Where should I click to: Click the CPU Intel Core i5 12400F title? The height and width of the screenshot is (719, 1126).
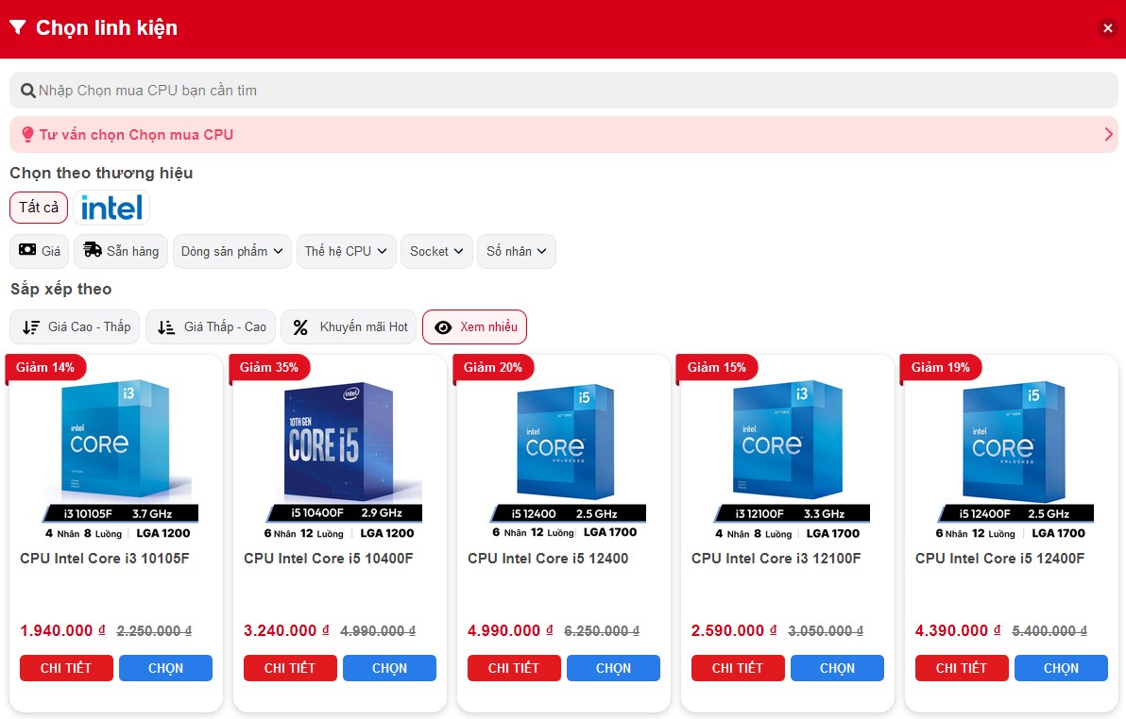999,559
